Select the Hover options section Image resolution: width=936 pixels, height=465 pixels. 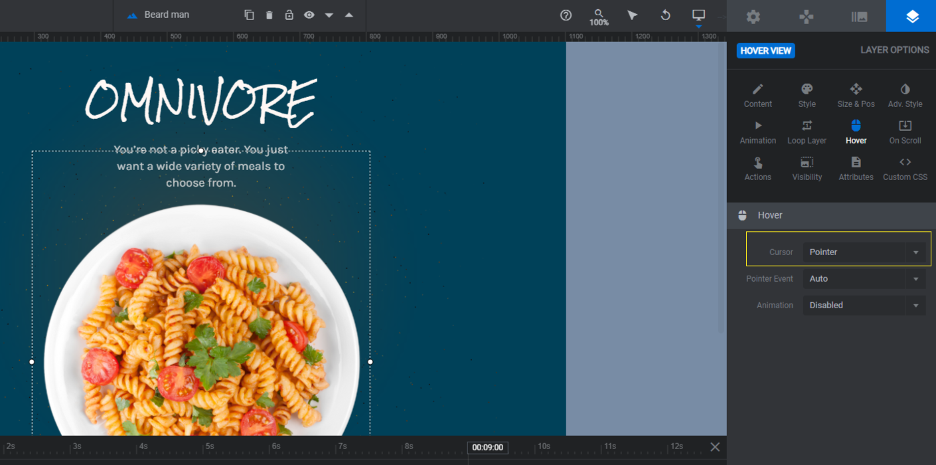pyautogui.click(x=856, y=132)
